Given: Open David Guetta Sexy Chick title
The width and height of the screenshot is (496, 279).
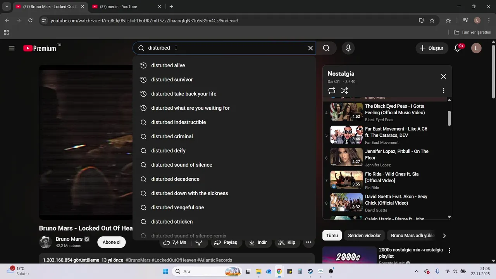Looking at the screenshot, I should coord(396,200).
